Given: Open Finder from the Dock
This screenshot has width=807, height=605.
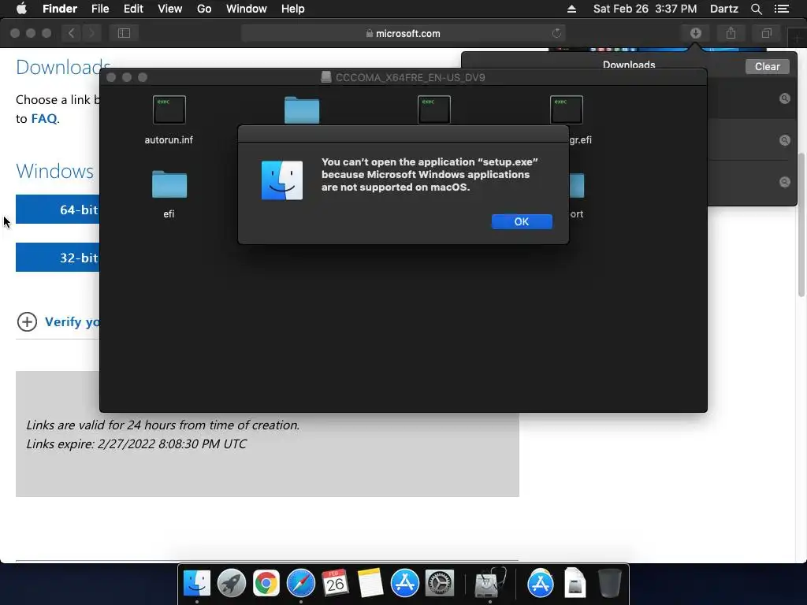Looking at the screenshot, I should [x=196, y=584].
